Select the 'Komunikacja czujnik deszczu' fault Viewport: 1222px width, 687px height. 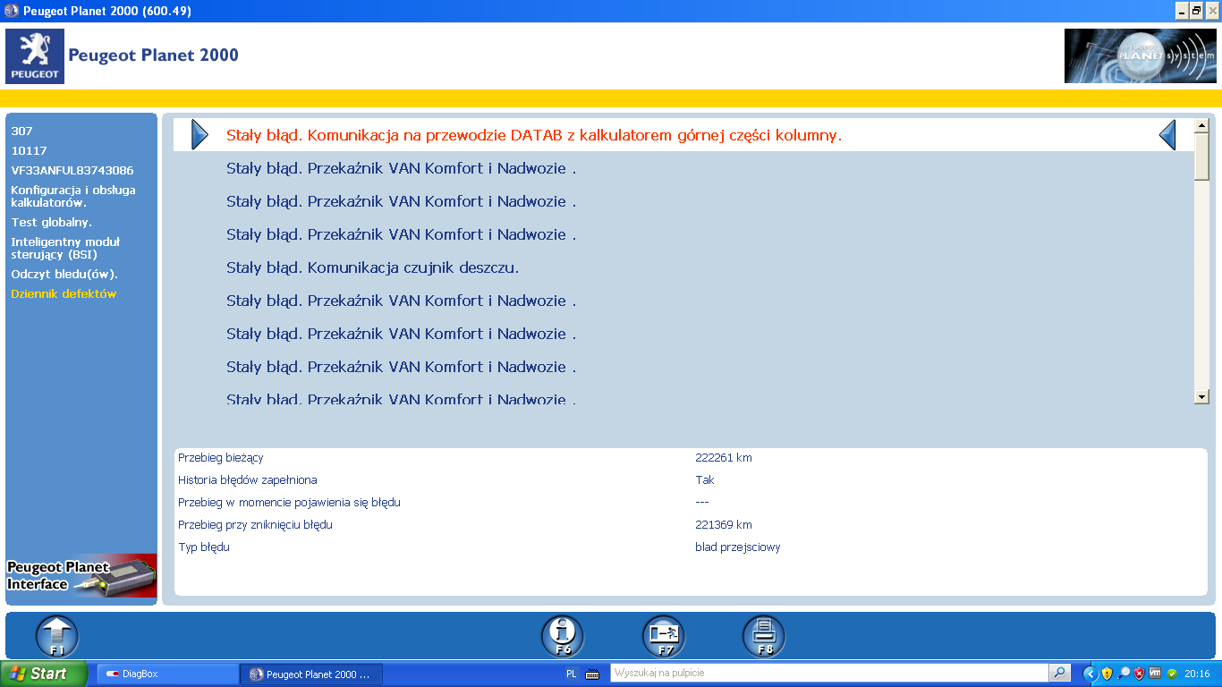click(x=372, y=267)
